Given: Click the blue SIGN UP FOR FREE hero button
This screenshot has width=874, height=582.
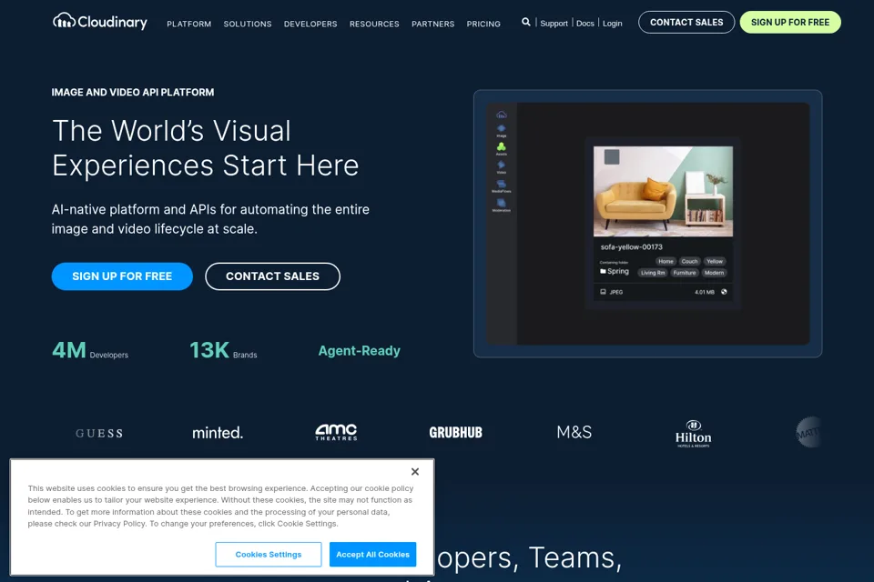Looking at the screenshot, I should click(122, 276).
